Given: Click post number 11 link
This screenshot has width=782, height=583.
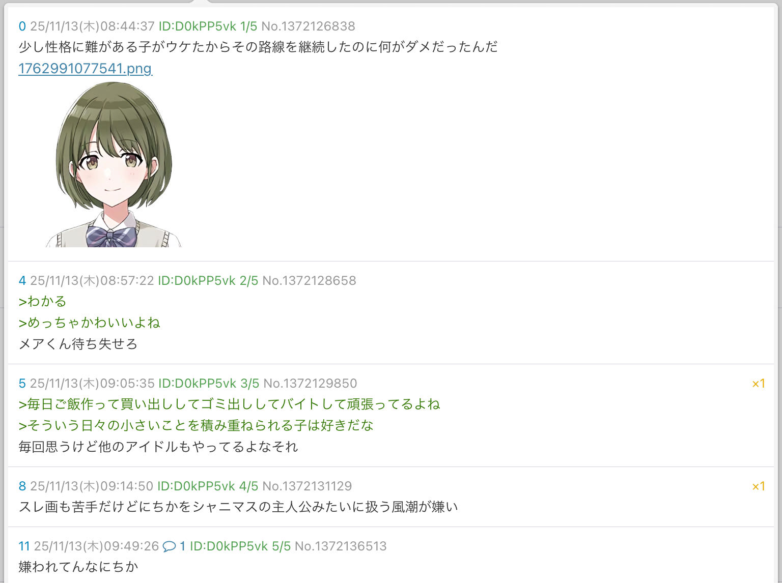Looking at the screenshot, I should tap(24, 546).
